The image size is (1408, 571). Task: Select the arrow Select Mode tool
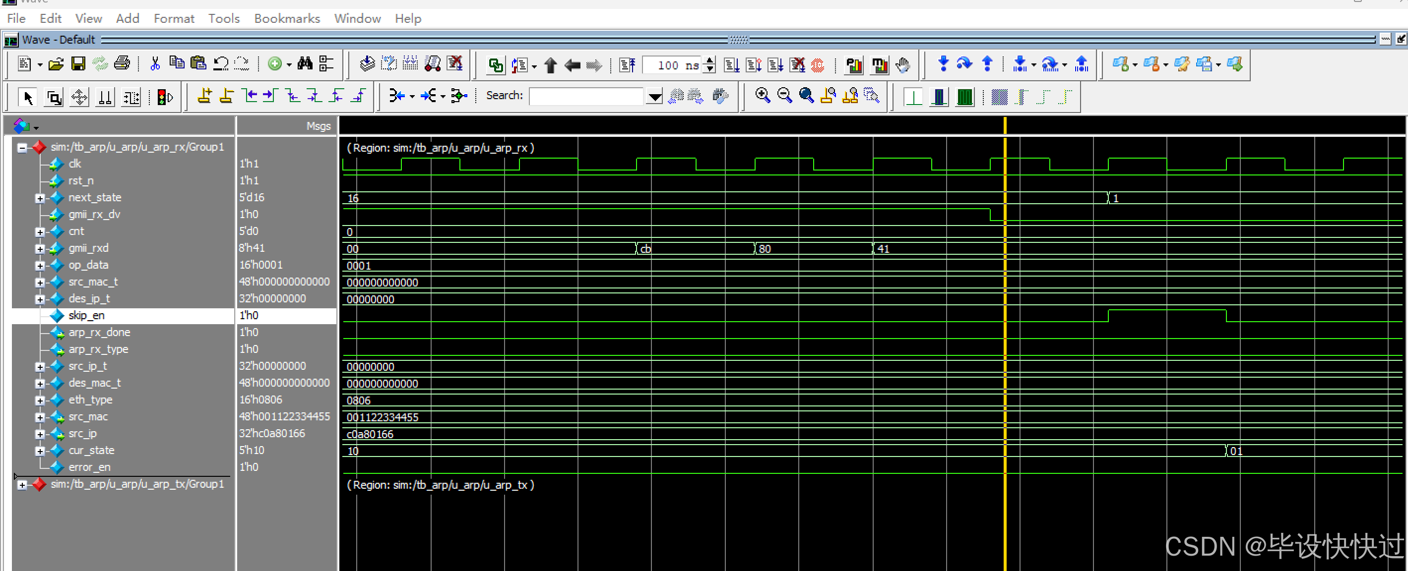(x=28, y=98)
